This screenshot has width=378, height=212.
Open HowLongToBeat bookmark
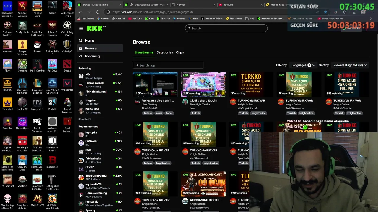pos(212,19)
